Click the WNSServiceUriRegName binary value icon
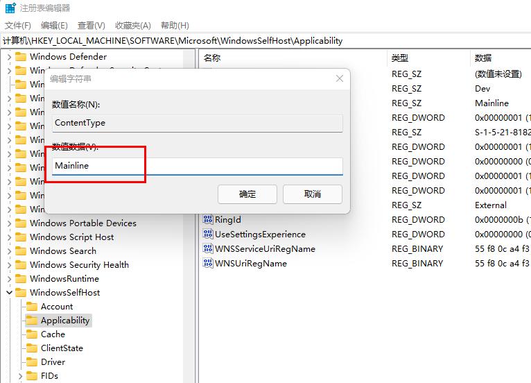 click(207, 249)
